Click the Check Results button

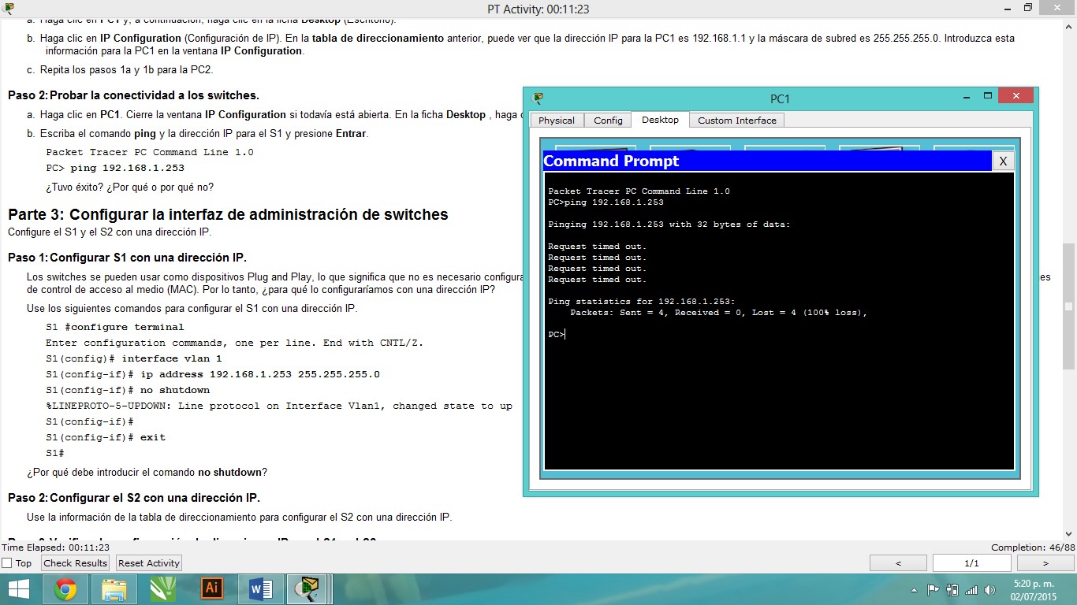pos(74,562)
